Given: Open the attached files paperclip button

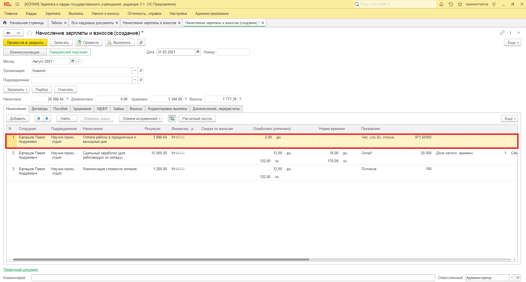Looking at the screenshot, I should click(x=141, y=43).
